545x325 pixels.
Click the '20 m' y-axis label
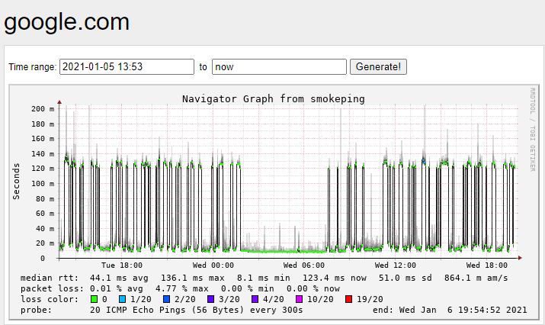point(45,243)
